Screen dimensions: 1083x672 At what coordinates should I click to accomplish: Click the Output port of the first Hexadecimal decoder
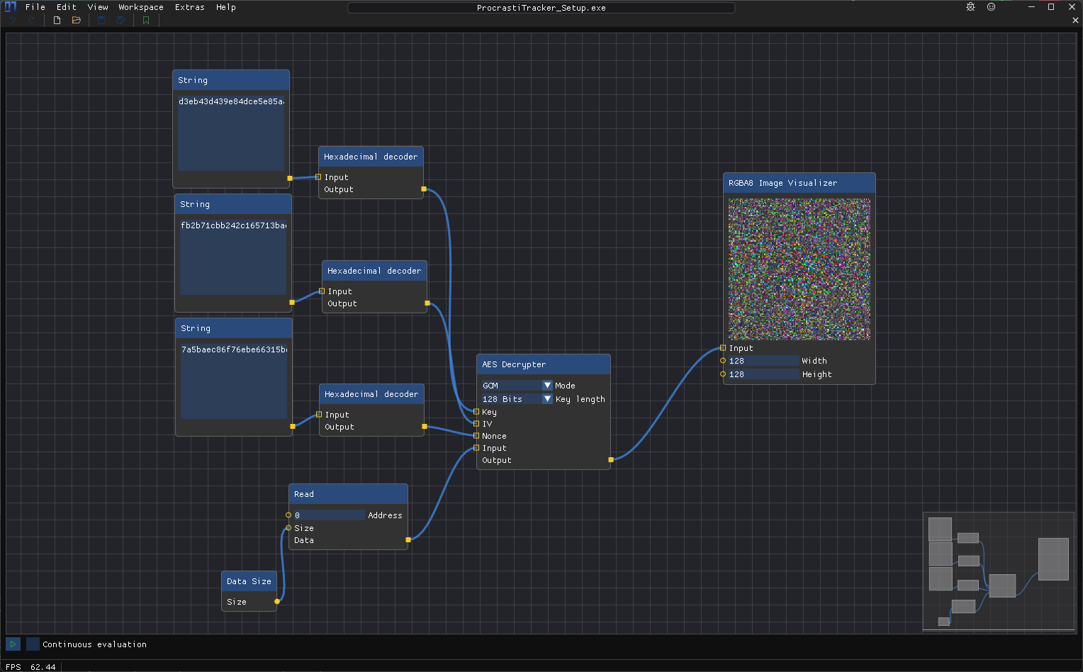coord(423,189)
